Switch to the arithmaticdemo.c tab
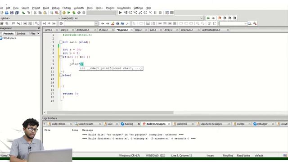The height and width of the screenshot is (162, 288). click(x=211, y=30)
